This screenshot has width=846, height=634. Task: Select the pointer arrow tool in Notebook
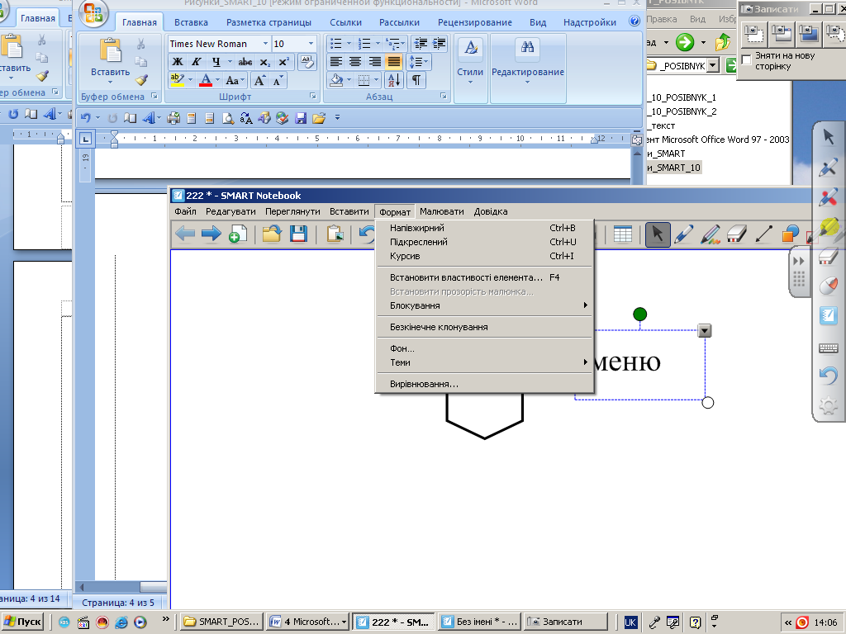point(658,234)
